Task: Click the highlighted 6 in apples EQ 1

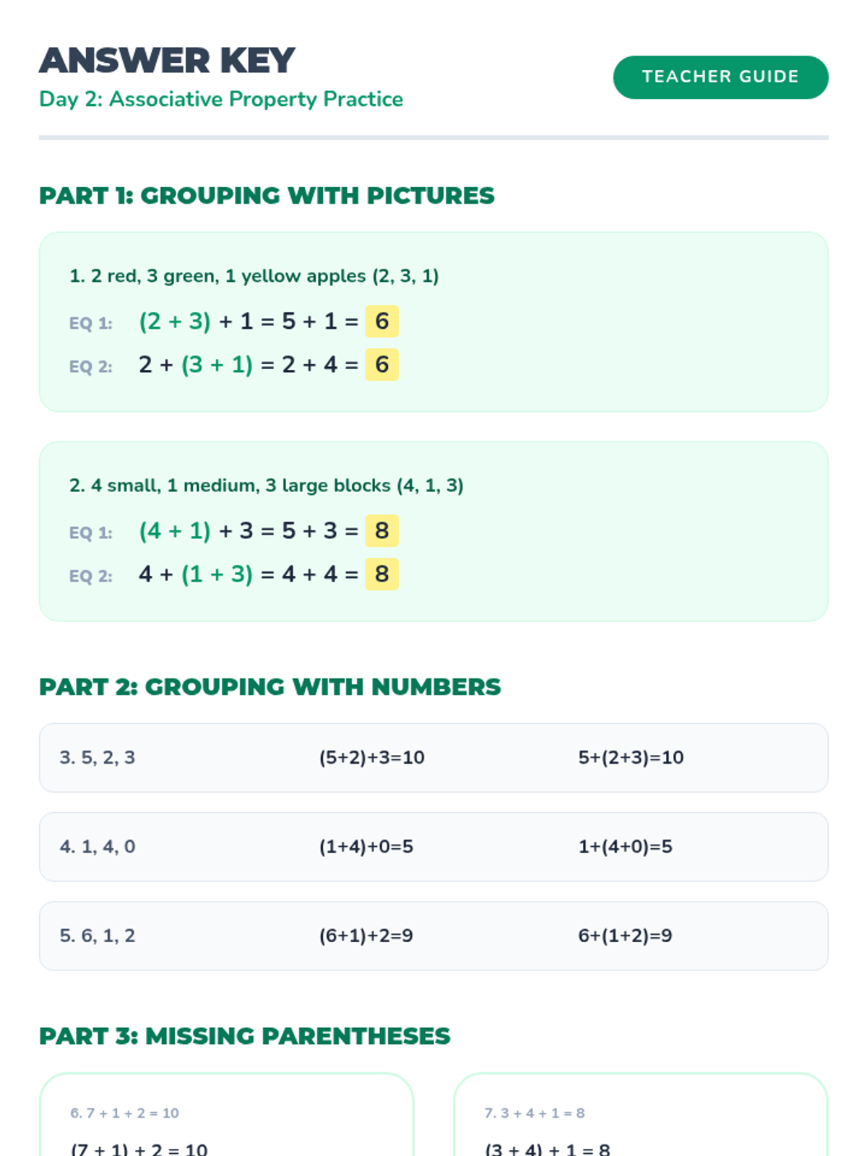Action: tap(381, 321)
